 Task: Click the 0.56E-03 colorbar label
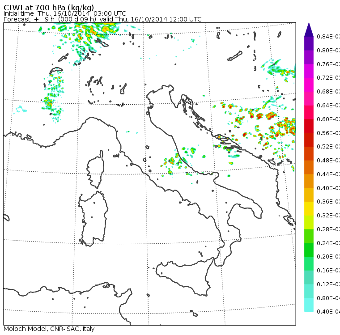tap(328, 133)
